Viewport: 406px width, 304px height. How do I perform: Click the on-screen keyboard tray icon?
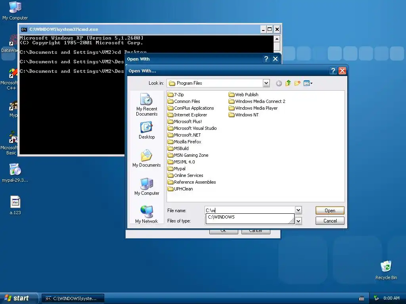point(362,298)
